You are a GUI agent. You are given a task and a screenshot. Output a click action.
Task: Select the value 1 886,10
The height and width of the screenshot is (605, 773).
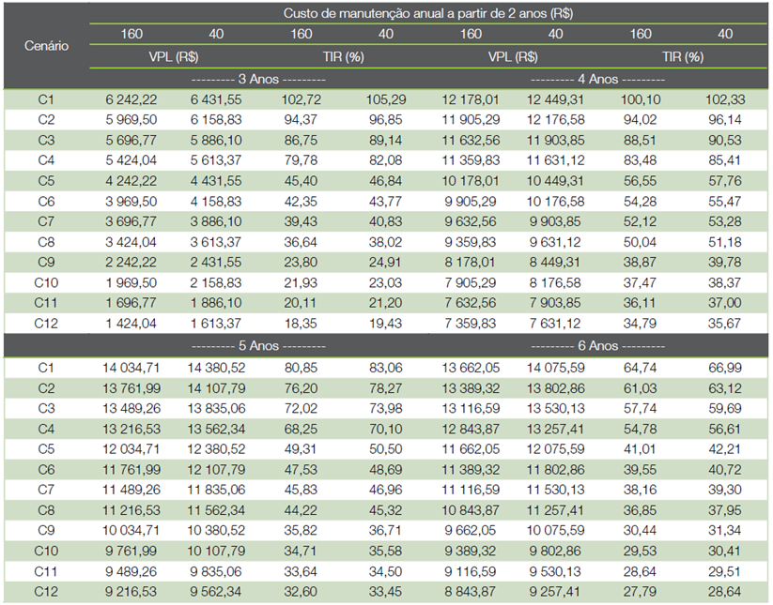[x=216, y=303]
